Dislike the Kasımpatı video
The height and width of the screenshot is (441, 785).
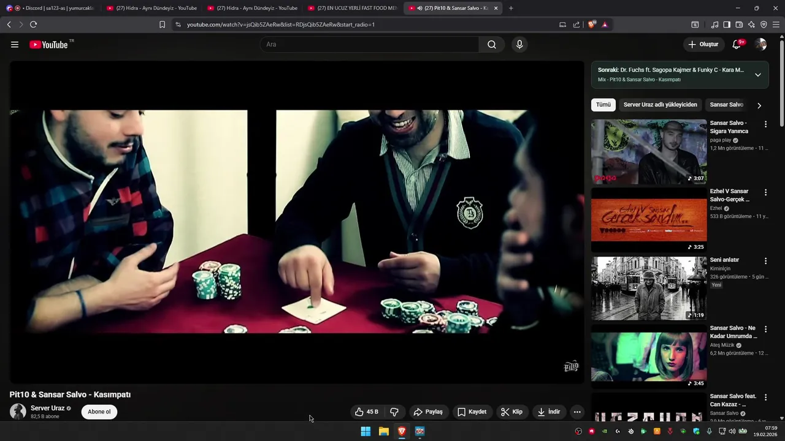(394, 412)
